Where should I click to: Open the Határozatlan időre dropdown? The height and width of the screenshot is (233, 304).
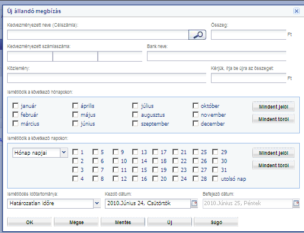[x=97, y=203]
